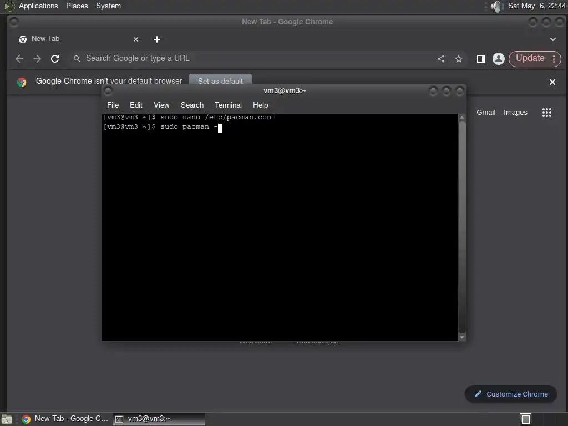Click the Gmail link
Viewport: 568px width, 426px height.
[486, 113]
